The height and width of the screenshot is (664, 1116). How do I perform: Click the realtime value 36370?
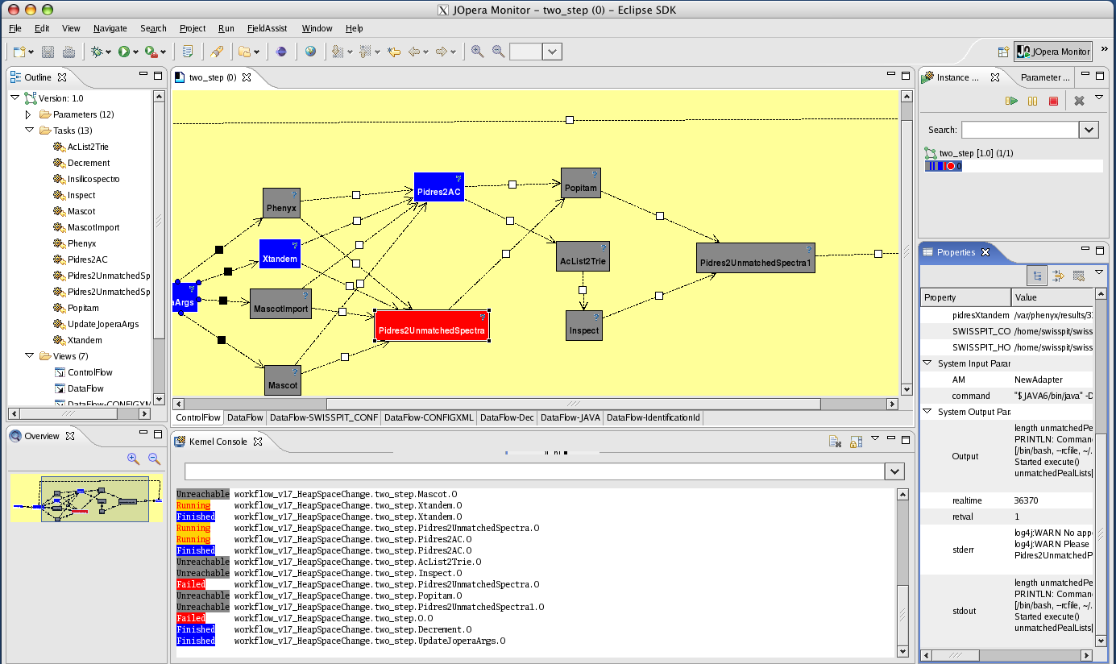point(1027,500)
